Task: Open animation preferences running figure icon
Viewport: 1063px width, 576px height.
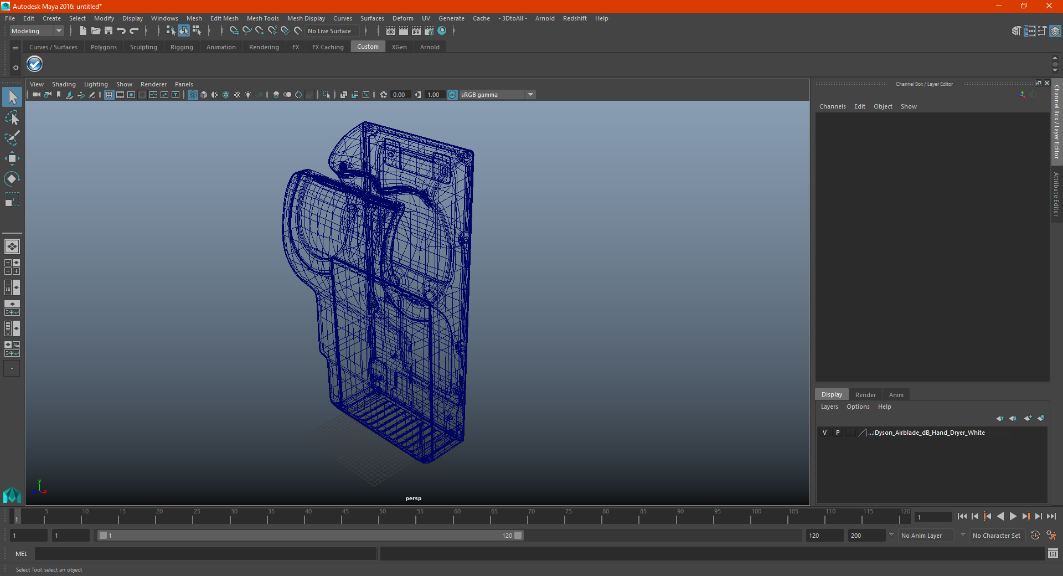Action: (x=1051, y=536)
